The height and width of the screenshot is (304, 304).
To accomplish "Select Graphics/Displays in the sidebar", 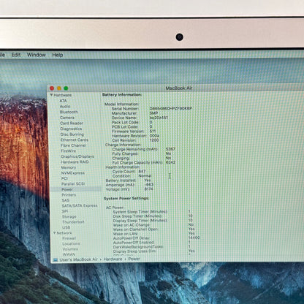I will 77,156.
